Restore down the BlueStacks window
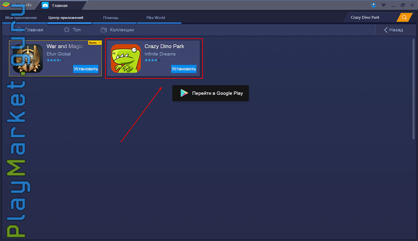The width and height of the screenshot is (418, 241). point(402,5)
